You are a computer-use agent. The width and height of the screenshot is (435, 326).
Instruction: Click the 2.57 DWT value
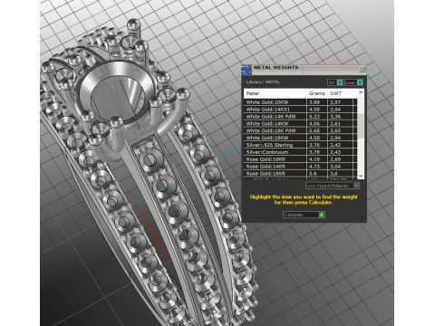point(335,102)
